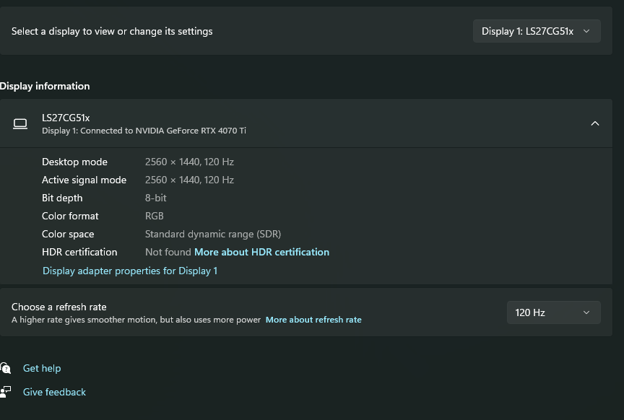This screenshot has width=624, height=420.
Task: Open Display adapter properties for Display 1
Action: 130,271
